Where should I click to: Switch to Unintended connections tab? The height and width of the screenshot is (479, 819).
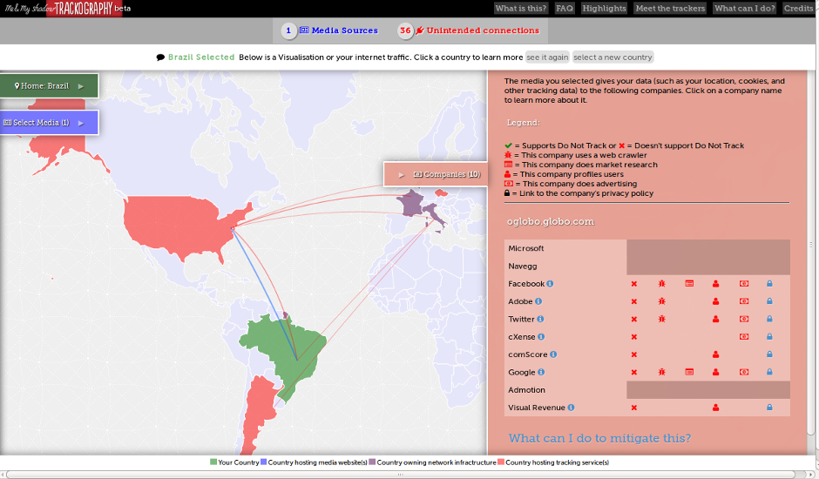tap(469, 30)
